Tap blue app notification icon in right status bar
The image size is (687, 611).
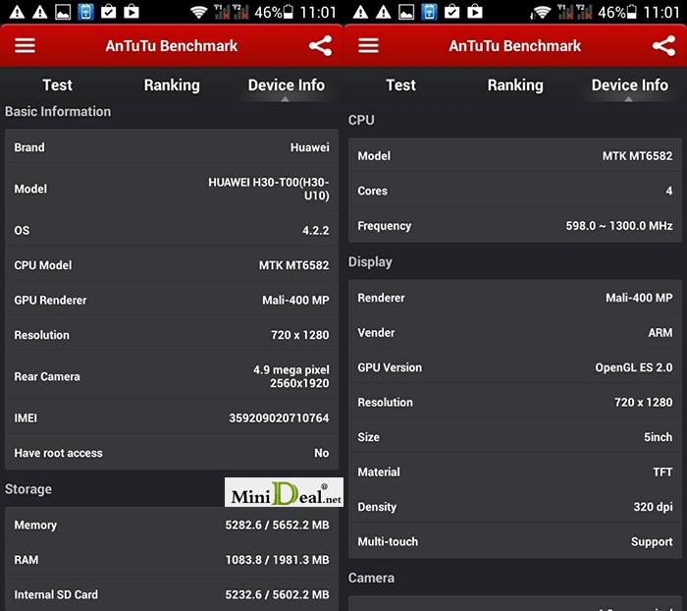coord(430,12)
